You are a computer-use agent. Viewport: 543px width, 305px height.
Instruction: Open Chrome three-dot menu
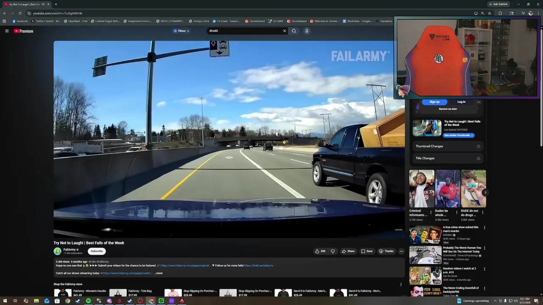tap(538, 13)
